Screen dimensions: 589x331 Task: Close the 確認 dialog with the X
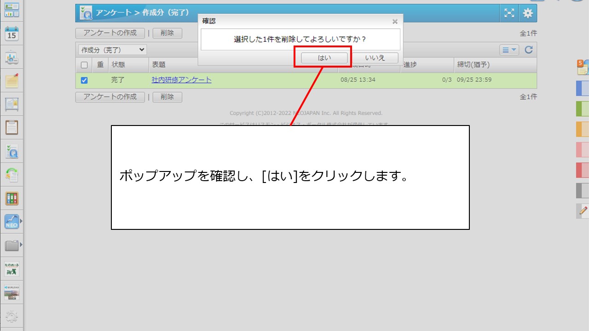pyautogui.click(x=395, y=22)
